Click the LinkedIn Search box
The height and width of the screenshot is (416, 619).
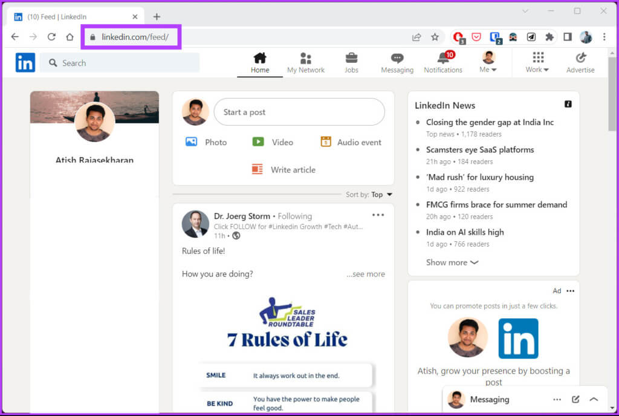[120, 63]
